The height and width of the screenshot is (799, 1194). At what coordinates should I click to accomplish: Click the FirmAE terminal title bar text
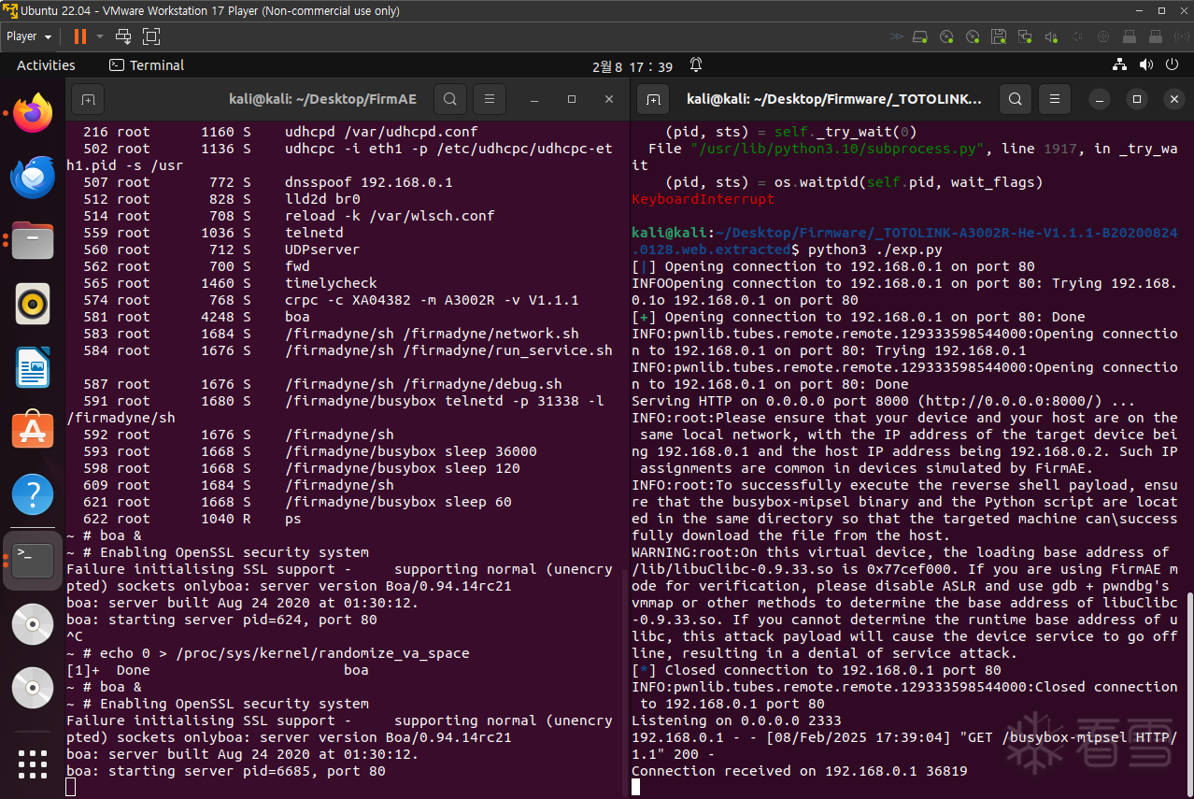(x=322, y=99)
